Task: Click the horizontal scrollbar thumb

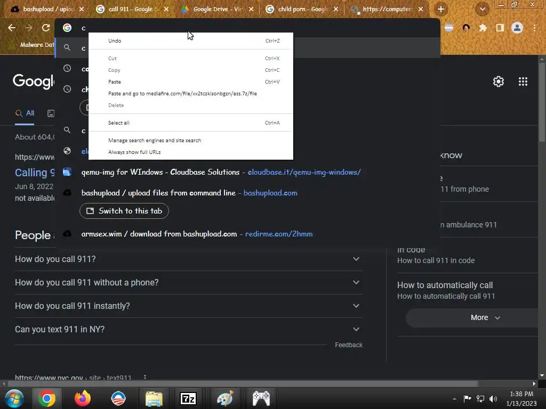Action: coord(243,383)
